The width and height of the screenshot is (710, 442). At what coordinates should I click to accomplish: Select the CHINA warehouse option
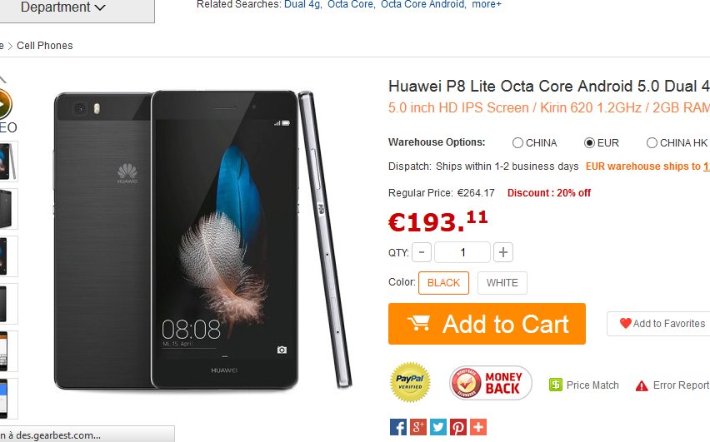(x=517, y=143)
